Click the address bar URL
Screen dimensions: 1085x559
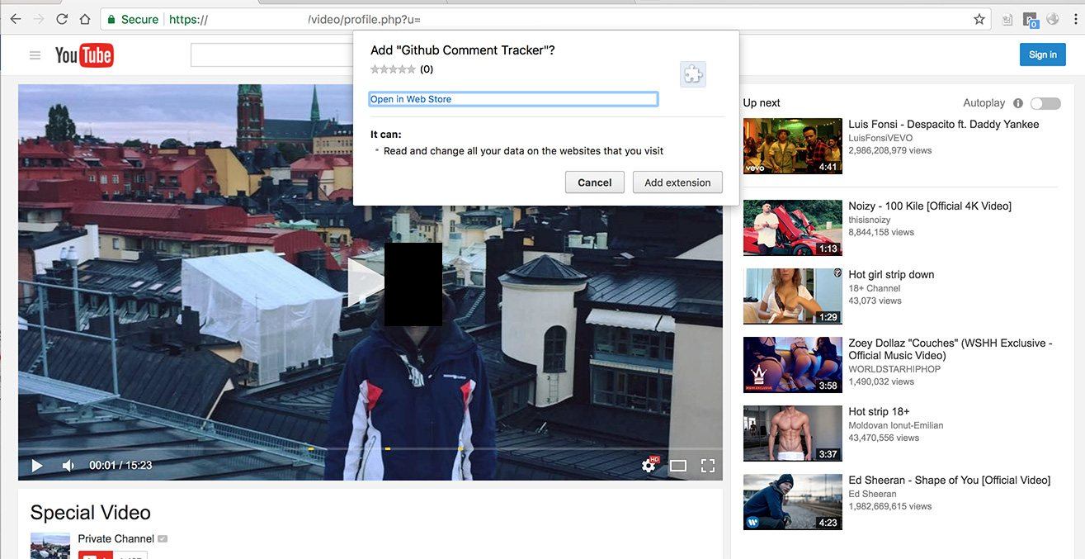(x=545, y=19)
